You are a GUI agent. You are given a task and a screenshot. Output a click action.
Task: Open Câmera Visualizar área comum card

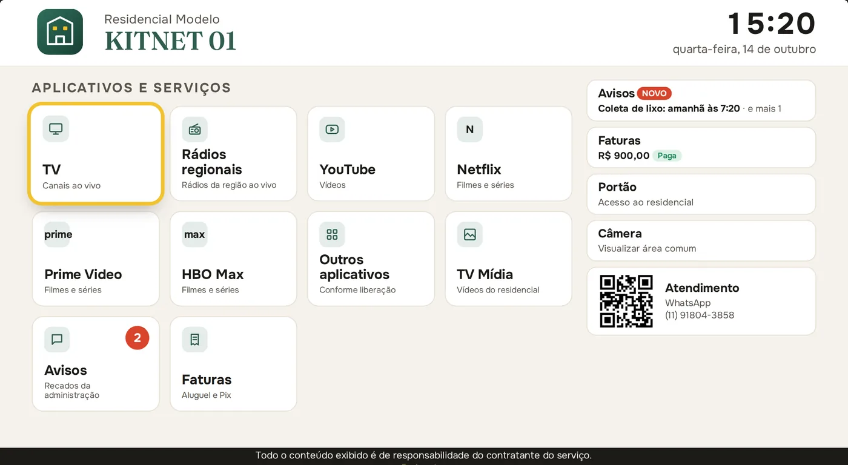[701, 240]
